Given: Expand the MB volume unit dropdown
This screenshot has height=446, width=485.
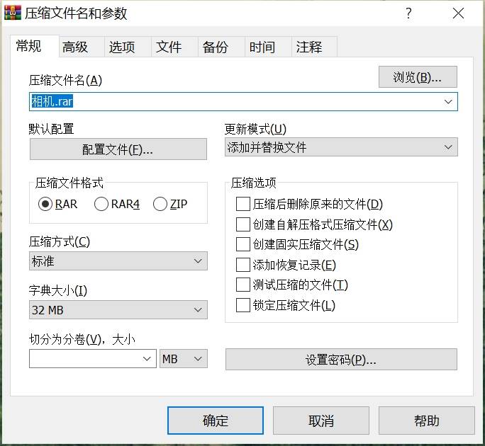Looking at the screenshot, I should (x=184, y=359).
